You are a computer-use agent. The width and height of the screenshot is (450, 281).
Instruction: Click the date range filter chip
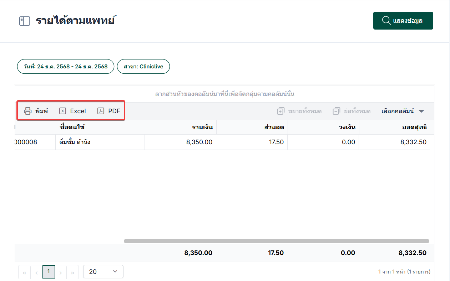coord(66,67)
